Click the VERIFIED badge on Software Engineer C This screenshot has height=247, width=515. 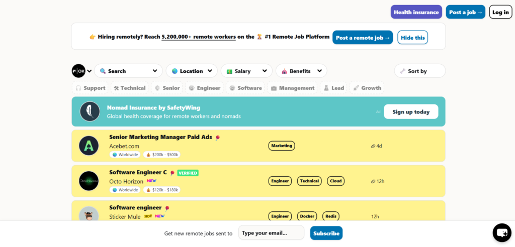point(188,173)
